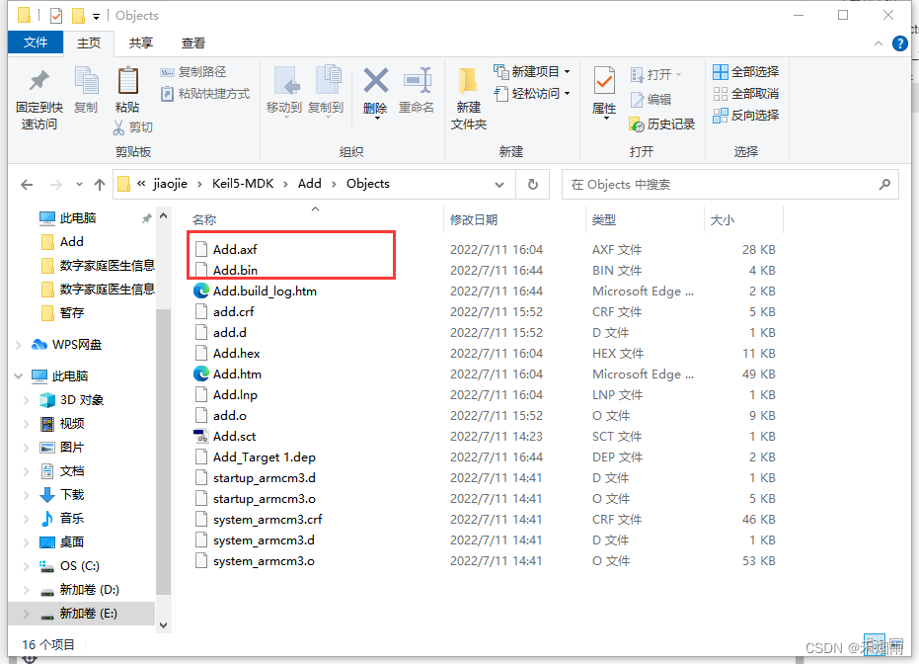Click the 删除 red X icon
Image resolution: width=919 pixels, height=664 pixels.
376,80
